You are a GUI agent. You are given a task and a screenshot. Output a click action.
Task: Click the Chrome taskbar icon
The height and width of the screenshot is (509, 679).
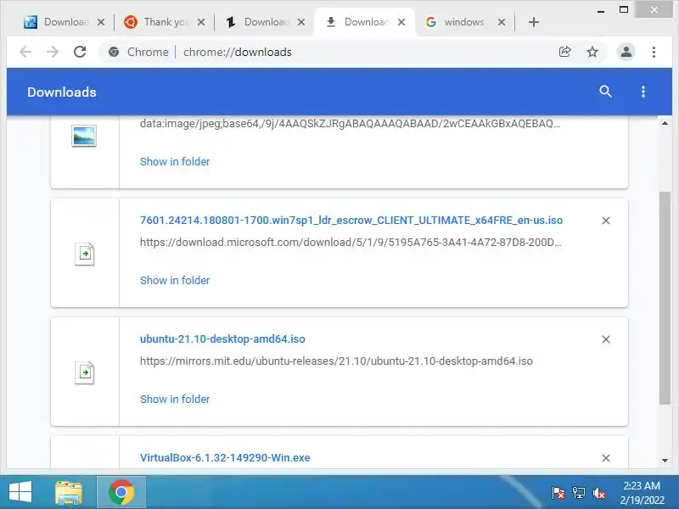pyautogui.click(x=121, y=492)
